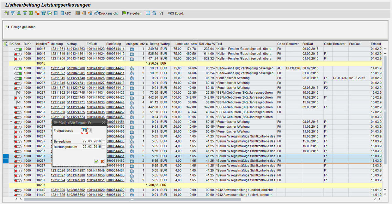Viewport: 392px width, 204px height.
Task: Click the VS toolbar item
Action: click(162, 14)
